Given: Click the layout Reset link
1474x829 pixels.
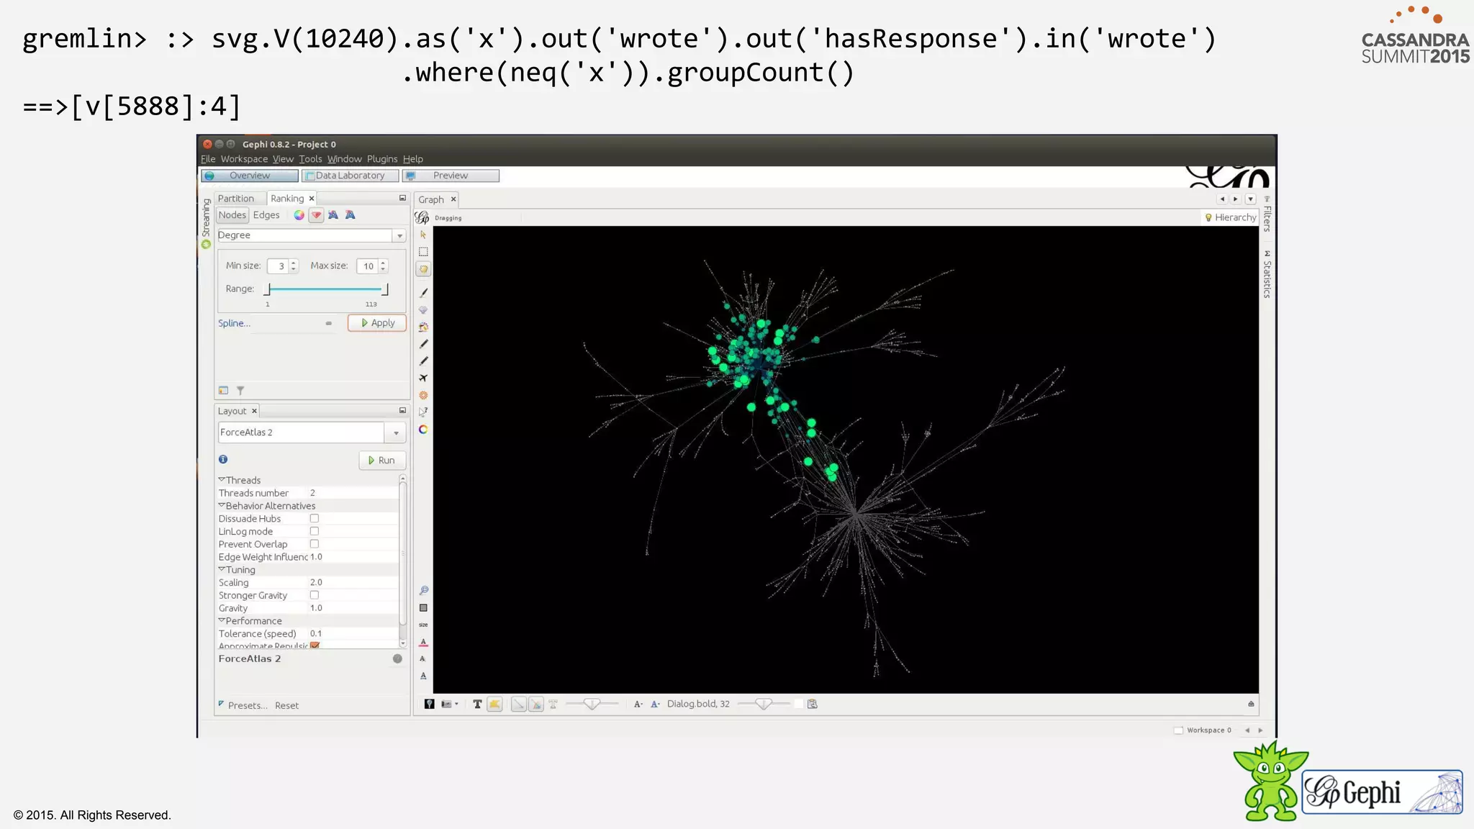Looking at the screenshot, I should pyautogui.click(x=286, y=706).
